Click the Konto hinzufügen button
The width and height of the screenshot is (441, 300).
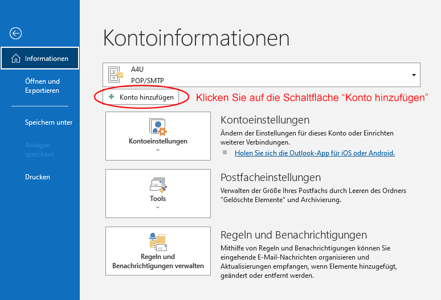click(x=141, y=97)
